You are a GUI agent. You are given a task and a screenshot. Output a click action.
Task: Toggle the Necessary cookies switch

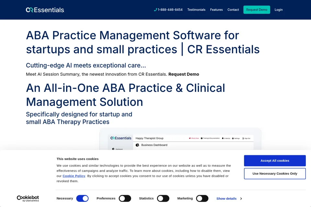pyautogui.click(x=82, y=199)
